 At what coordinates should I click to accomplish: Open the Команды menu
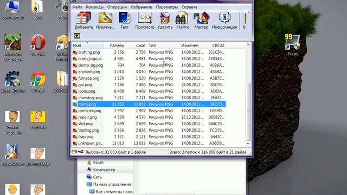coord(94,7)
